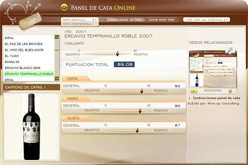
Task: Click the Vista General slider marker
Action: tap(142, 91)
